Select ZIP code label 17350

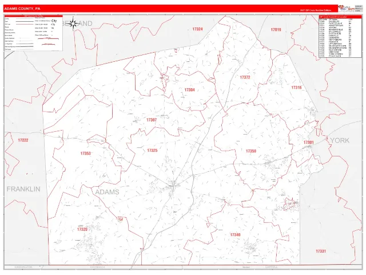pos(251,151)
